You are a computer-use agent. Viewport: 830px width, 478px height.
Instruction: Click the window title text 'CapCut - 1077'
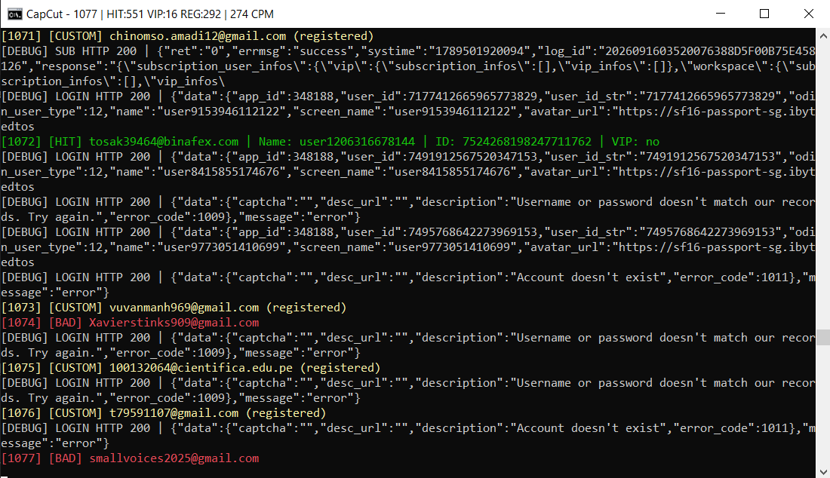pyautogui.click(x=62, y=14)
